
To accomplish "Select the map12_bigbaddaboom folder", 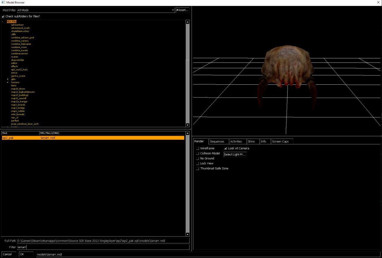I will [x=23, y=92].
